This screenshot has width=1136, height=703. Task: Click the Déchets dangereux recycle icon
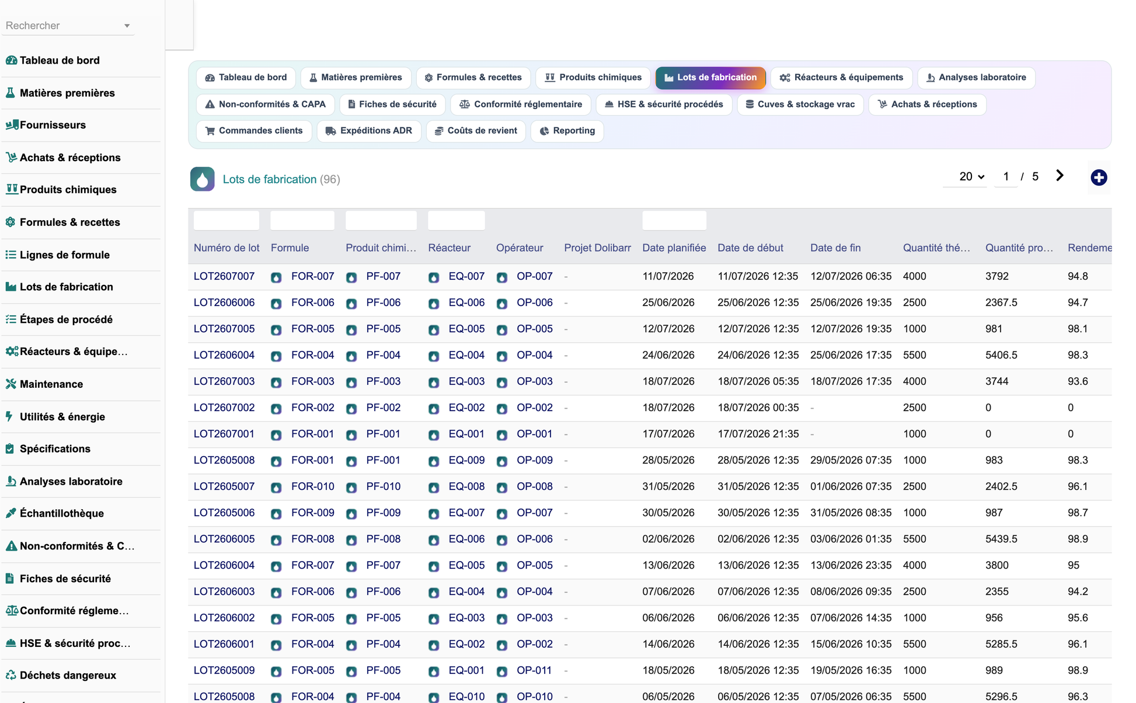pos(11,675)
